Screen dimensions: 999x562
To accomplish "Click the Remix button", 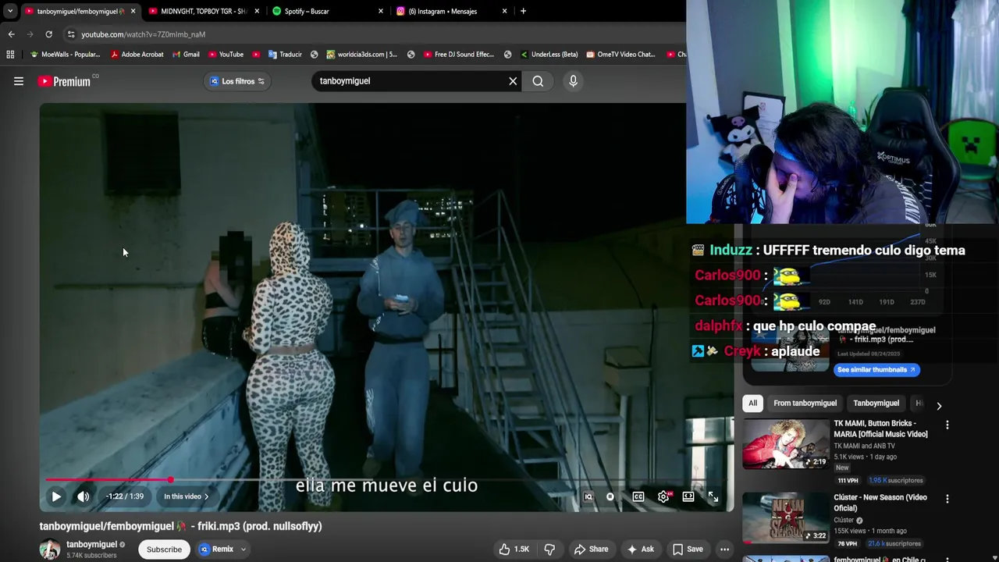I will tap(216, 550).
